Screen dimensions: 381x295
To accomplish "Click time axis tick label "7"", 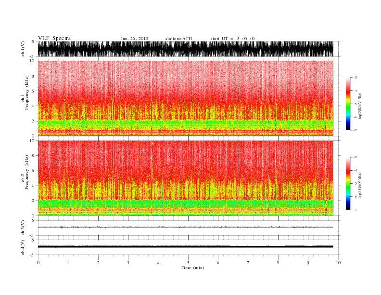I will tap(248, 263).
